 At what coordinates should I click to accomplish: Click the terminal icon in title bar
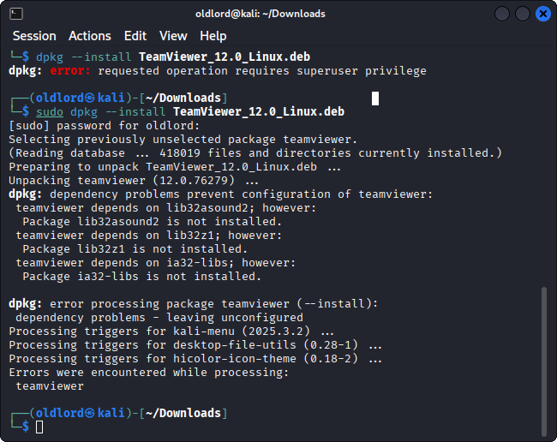click(16, 14)
